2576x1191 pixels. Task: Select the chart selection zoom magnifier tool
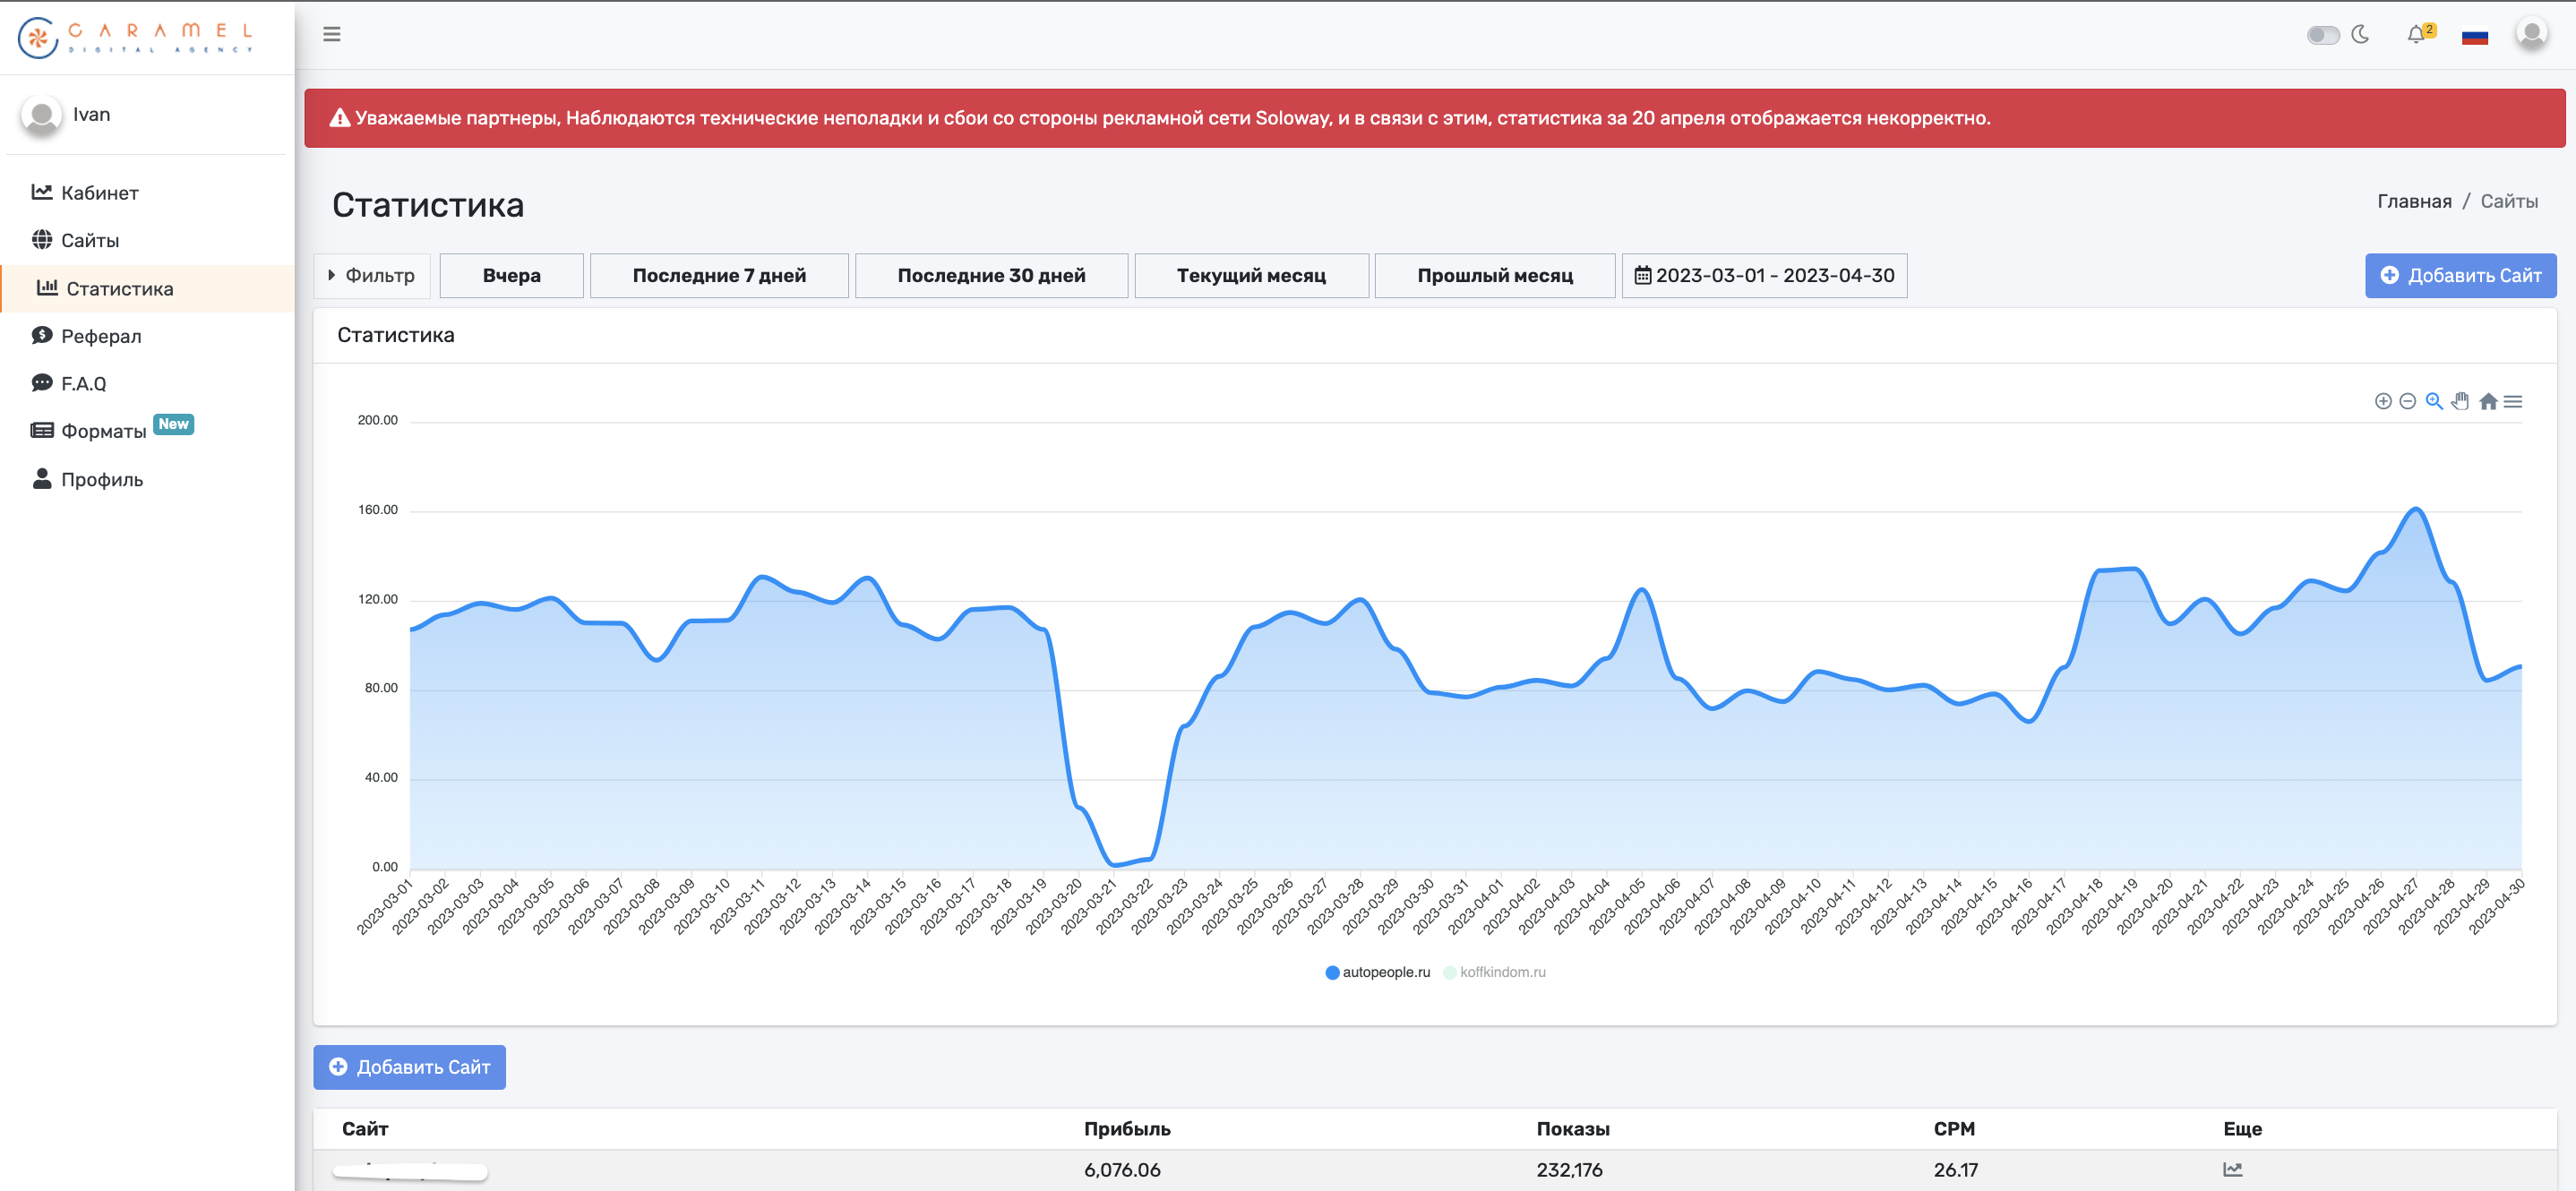tap(2434, 401)
